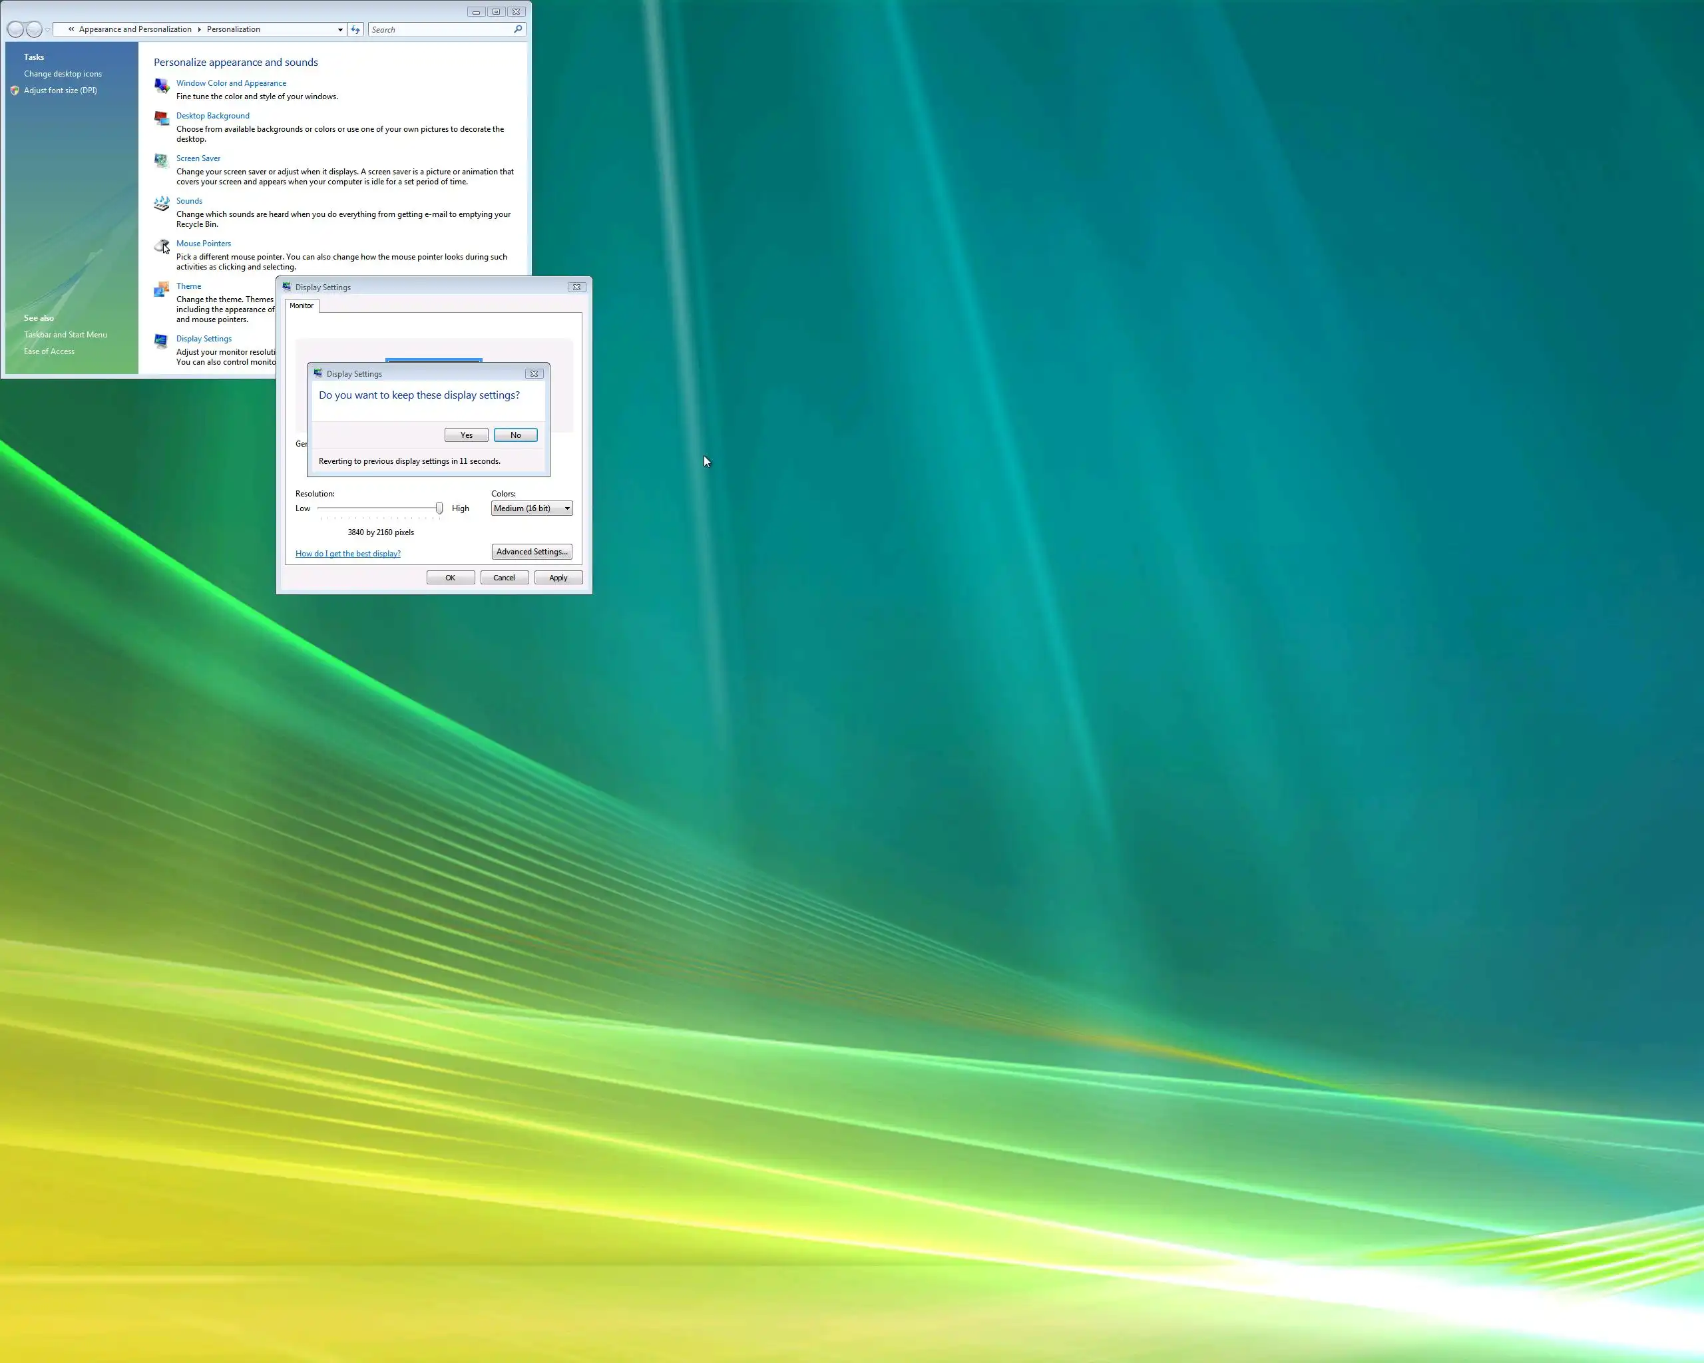Expand the address bar history dropdown
This screenshot has width=1704, height=1363.
tap(340, 29)
